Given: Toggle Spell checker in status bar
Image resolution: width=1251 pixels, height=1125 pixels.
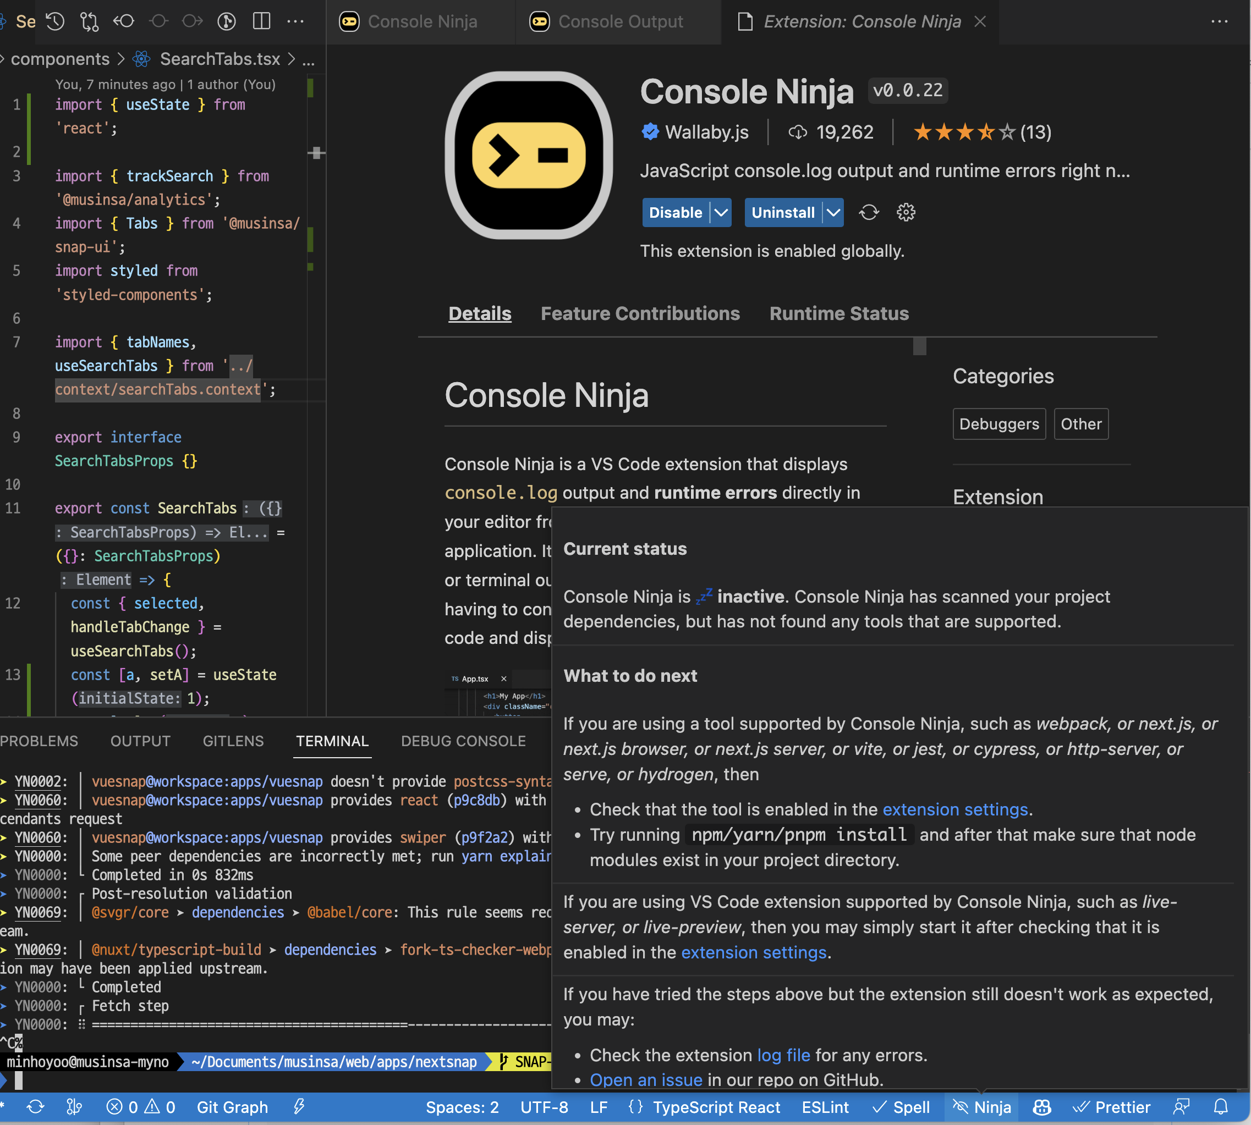Looking at the screenshot, I should (901, 1107).
